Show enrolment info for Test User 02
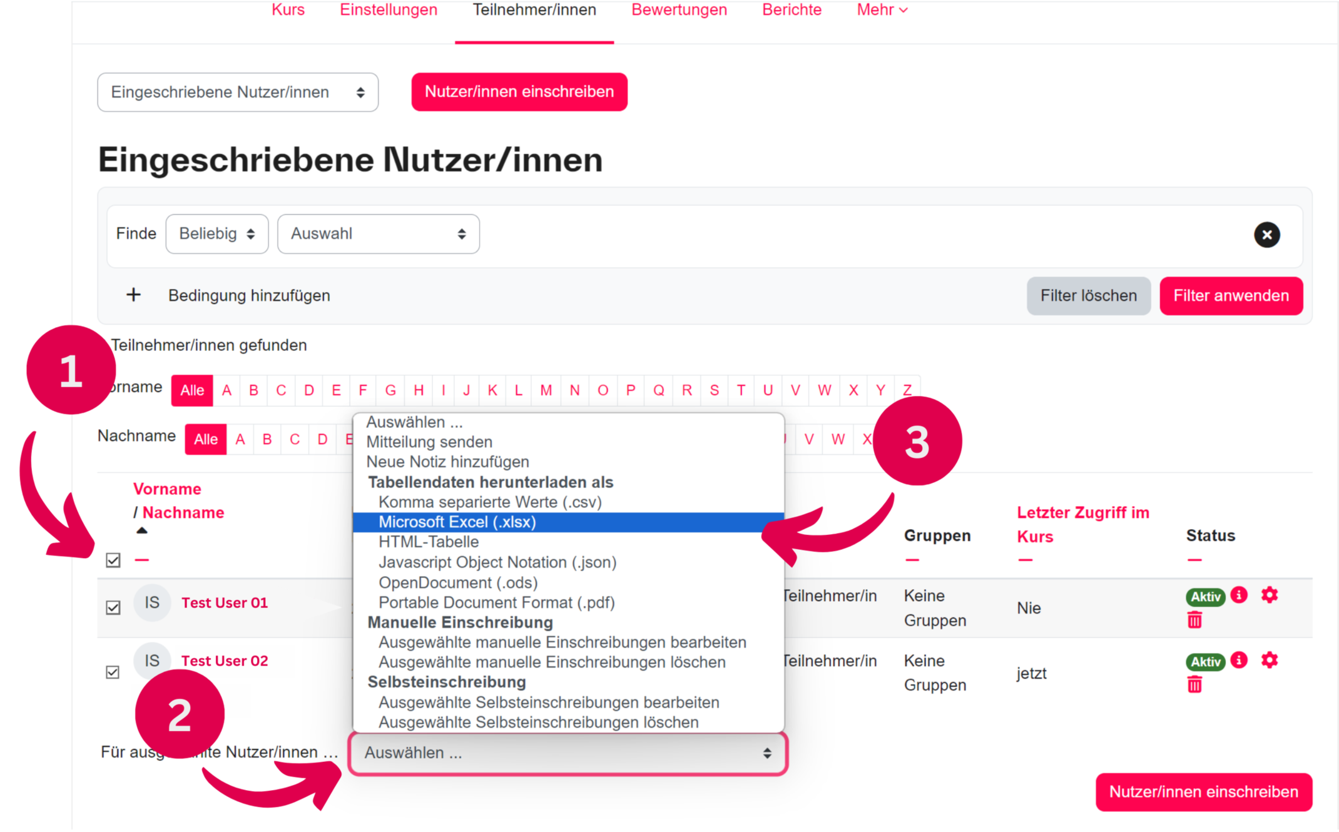 [x=1240, y=660]
